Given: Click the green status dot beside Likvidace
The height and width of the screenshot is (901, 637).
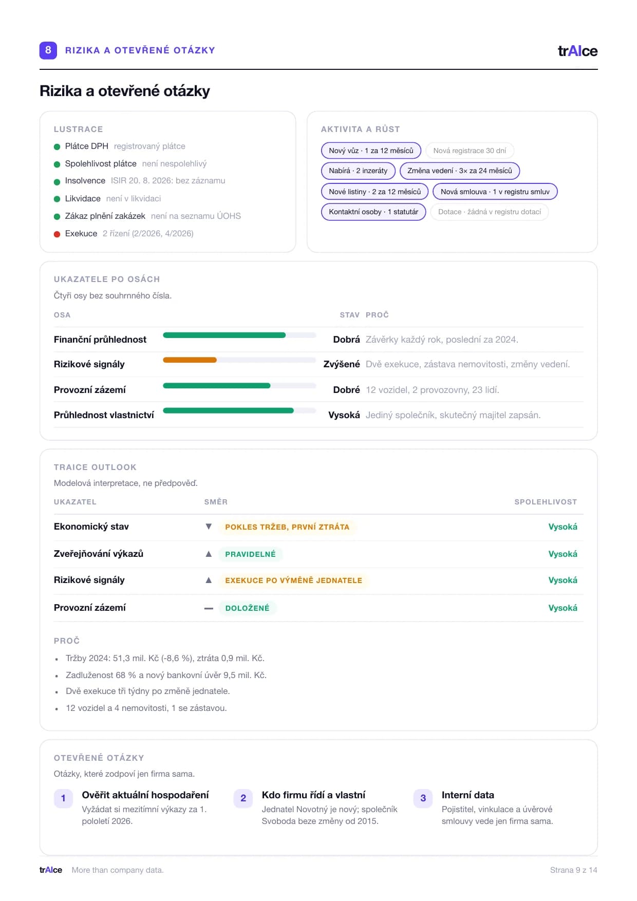Looking at the screenshot, I should (57, 199).
